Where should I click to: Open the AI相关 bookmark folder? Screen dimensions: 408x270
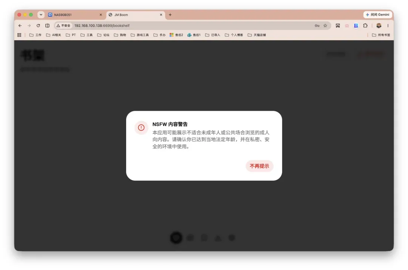(x=54, y=35)
